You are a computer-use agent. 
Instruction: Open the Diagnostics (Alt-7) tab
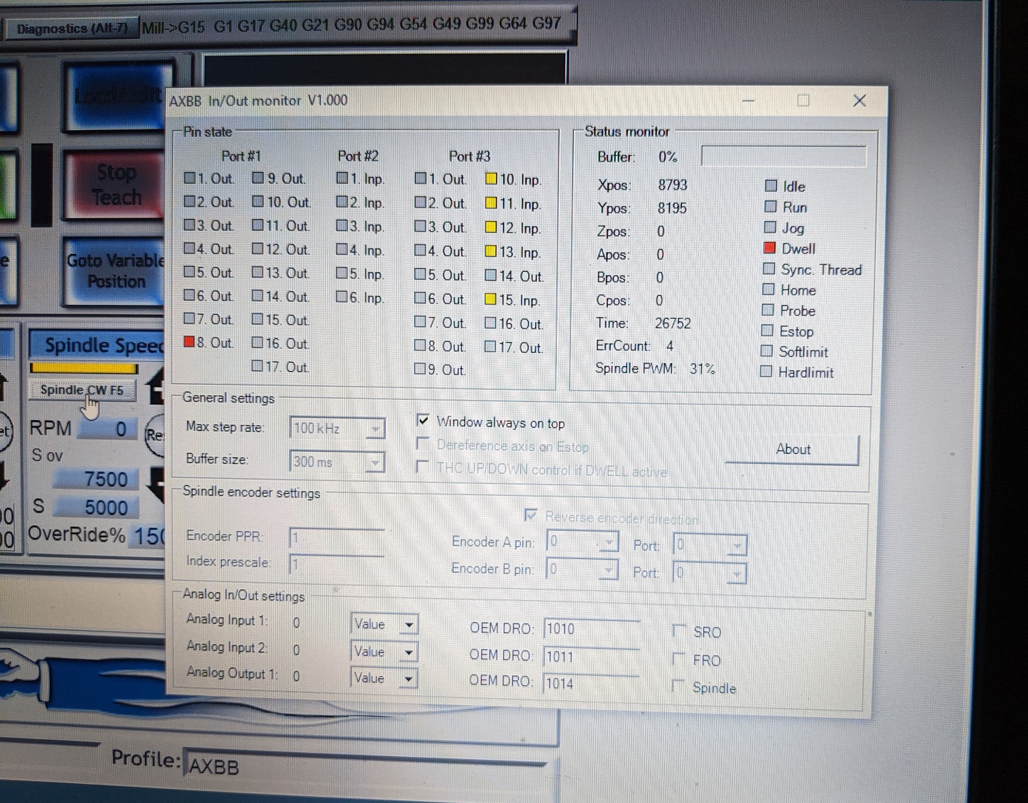(x=72, y=28)
